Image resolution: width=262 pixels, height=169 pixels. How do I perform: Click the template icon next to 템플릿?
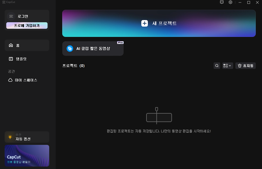[x=11, y=59]
